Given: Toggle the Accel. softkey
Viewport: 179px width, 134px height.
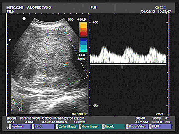Looking at the screenshot, I should point(114,127).
